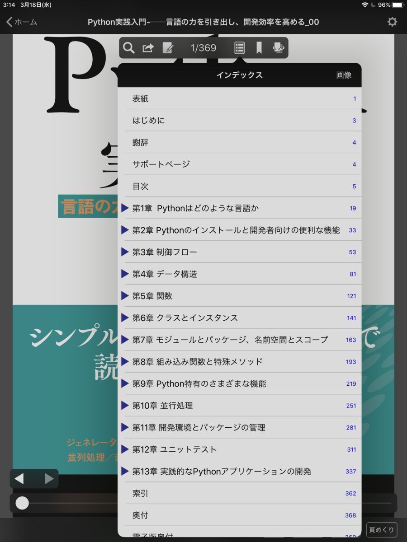Open annotation mode with the pencil icon

168,47
